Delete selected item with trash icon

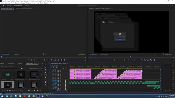pos(40,91)
